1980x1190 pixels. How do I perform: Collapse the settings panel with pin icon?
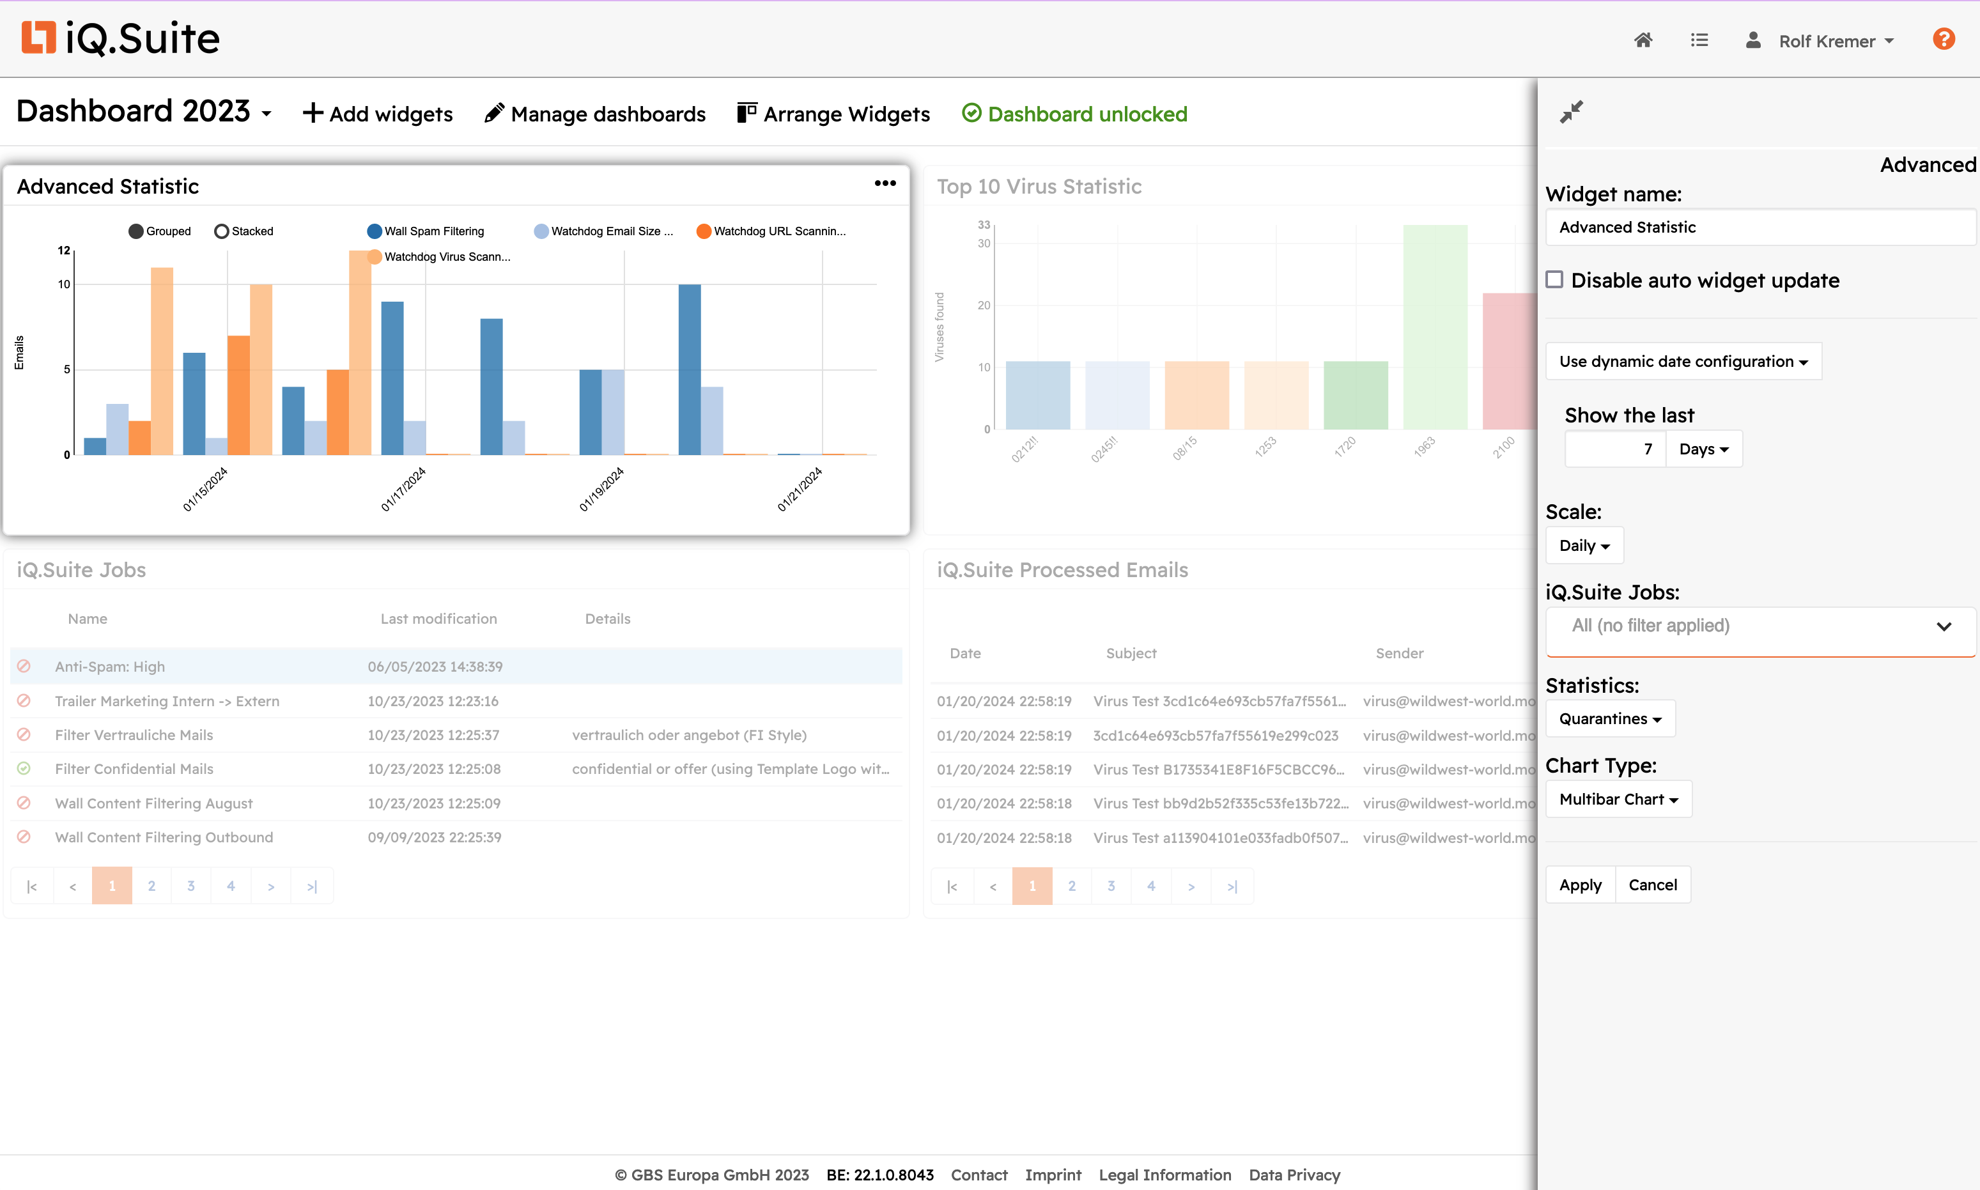pyautogui.click(x=1571, y=111)
